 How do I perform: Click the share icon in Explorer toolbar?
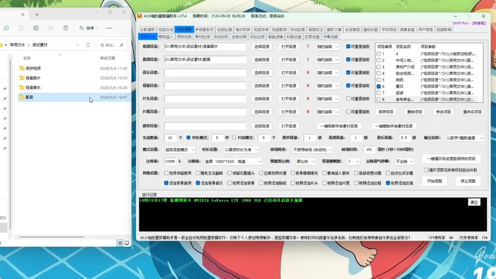(51, 28)
